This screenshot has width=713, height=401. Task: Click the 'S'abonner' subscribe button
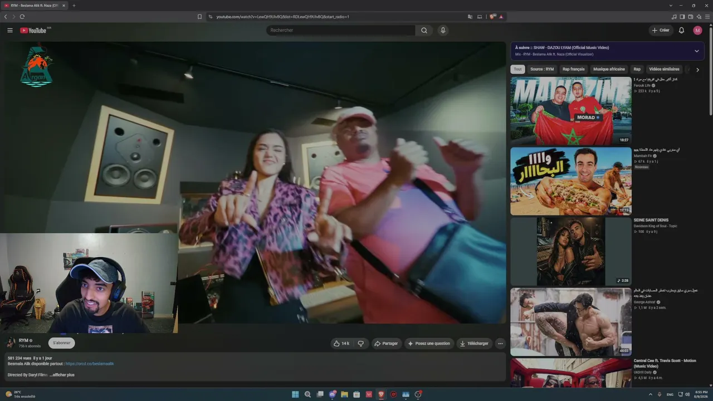pos(62,343)
